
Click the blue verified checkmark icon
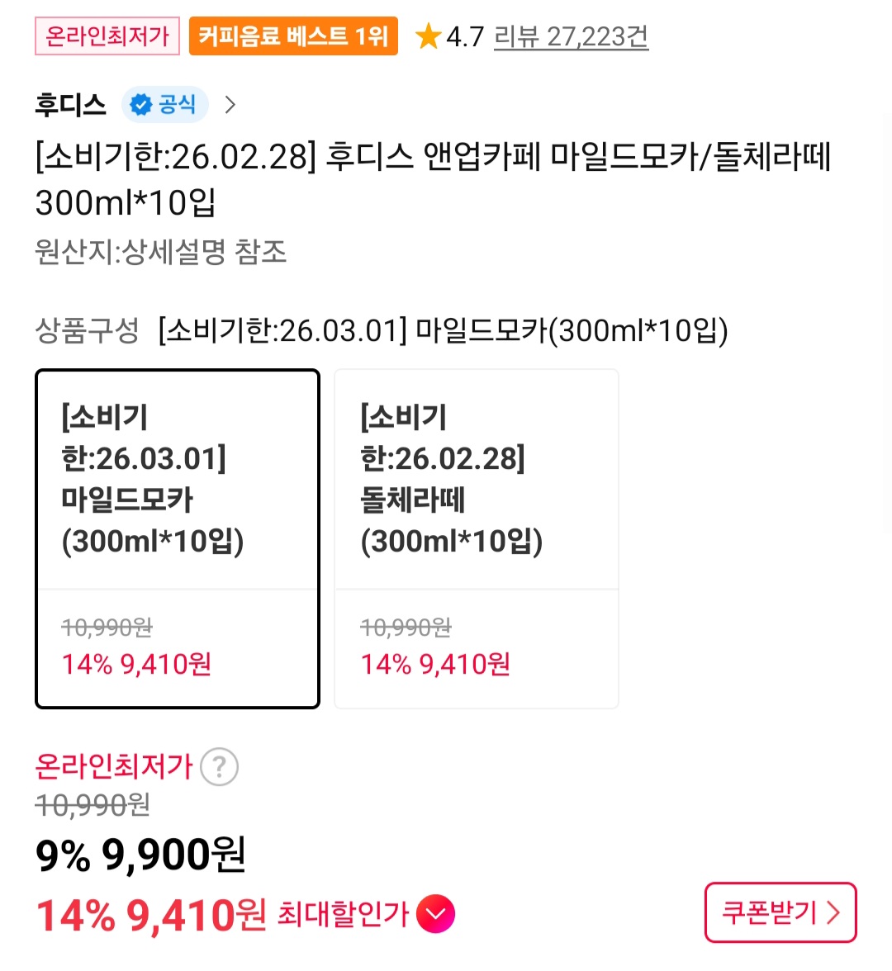coord(141,105)
